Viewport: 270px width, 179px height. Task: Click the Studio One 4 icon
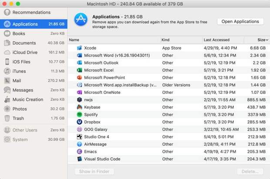pyautogui.click(x=79, y=137)
